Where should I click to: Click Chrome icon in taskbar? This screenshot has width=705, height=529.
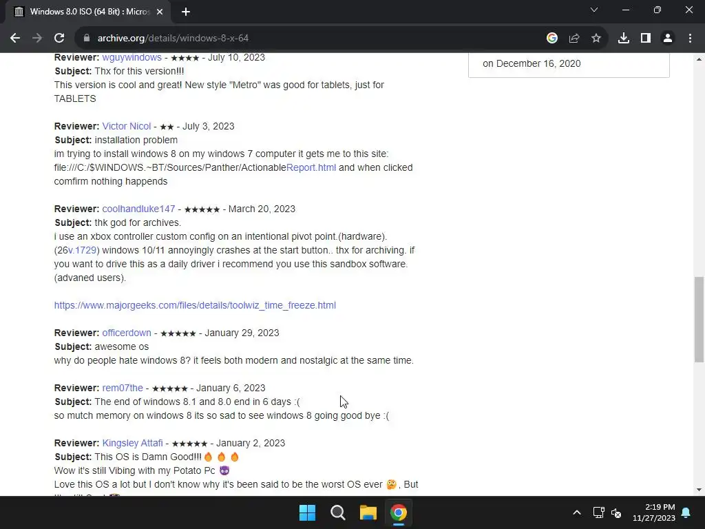click(x=399, y=512)
